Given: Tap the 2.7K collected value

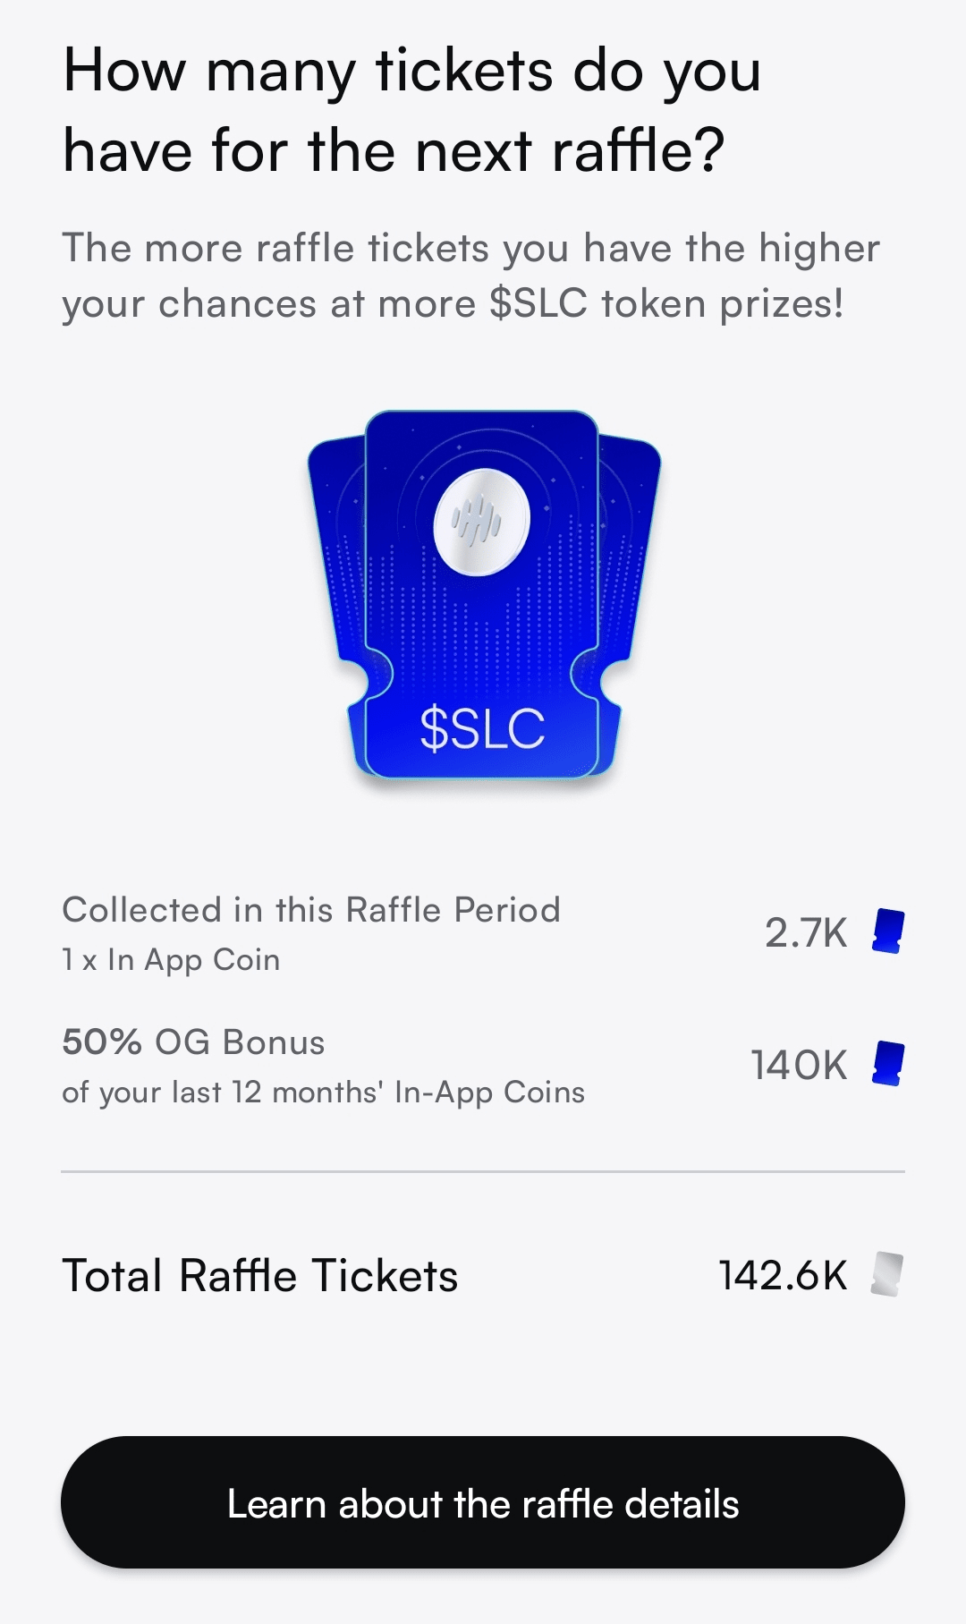Looking at the screenshot, I should click(x=806, y=932).
